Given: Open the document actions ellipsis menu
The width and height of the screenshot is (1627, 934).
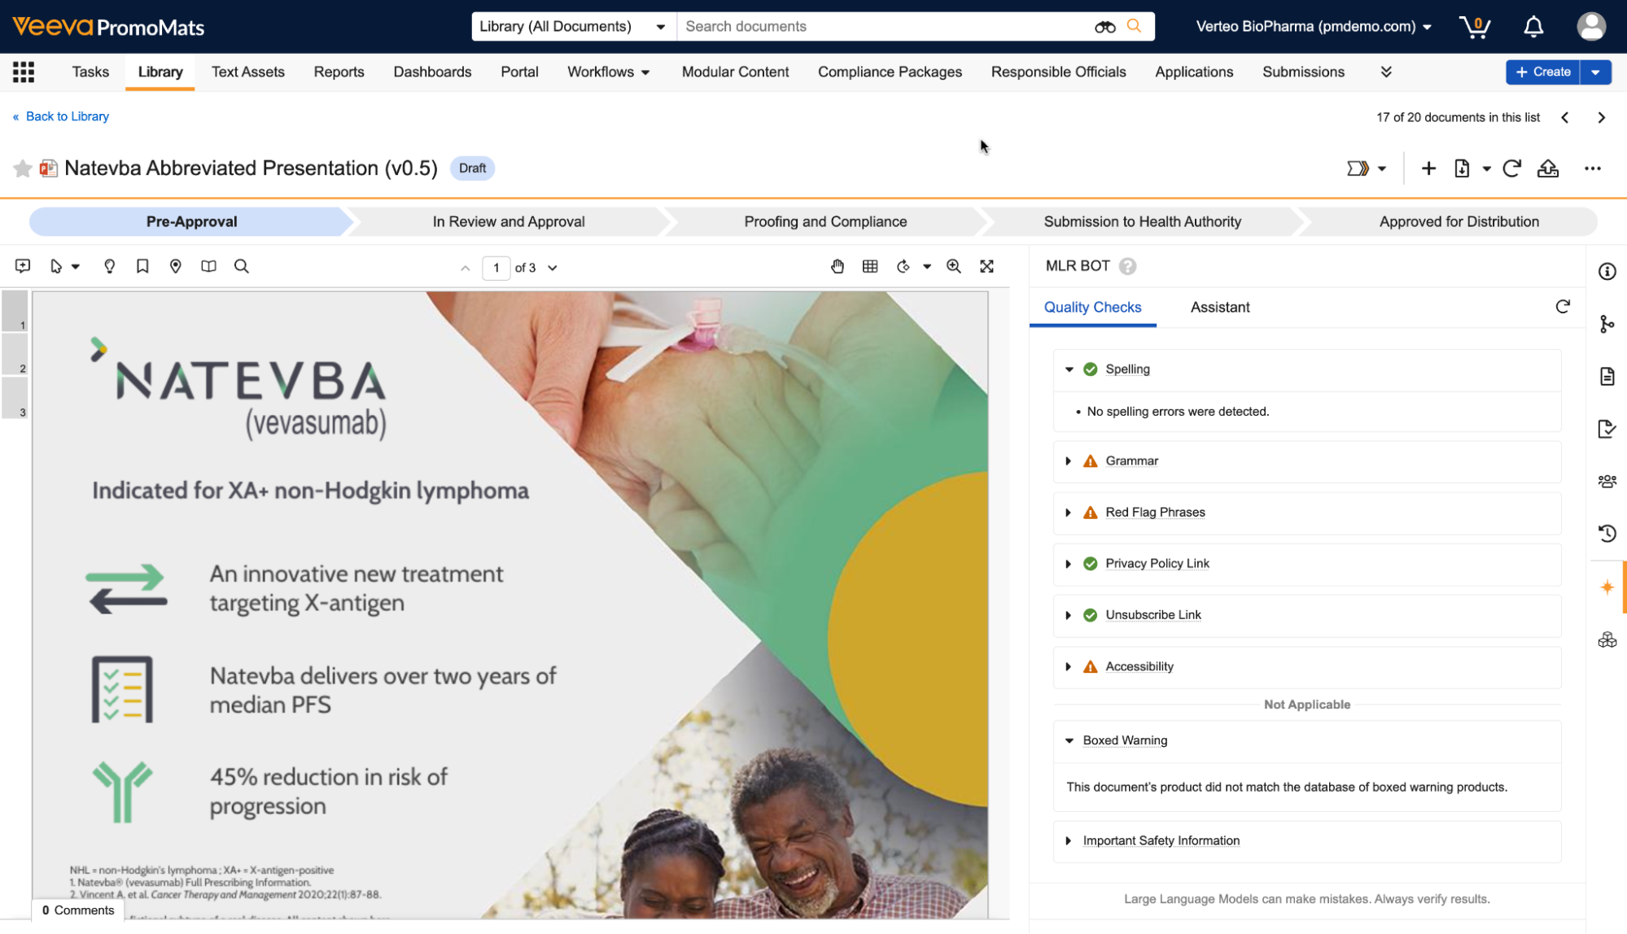Looking at the screenshot, I should 1593,168.
